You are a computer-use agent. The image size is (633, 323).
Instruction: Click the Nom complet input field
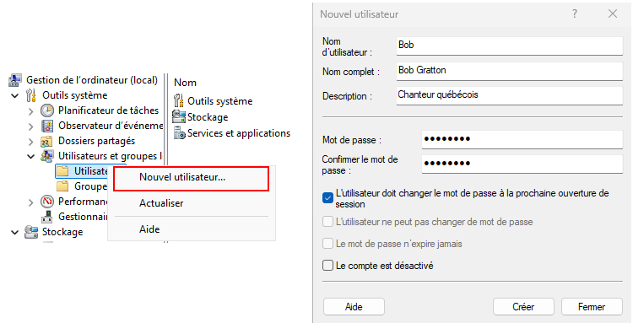(x=510, y=71)
